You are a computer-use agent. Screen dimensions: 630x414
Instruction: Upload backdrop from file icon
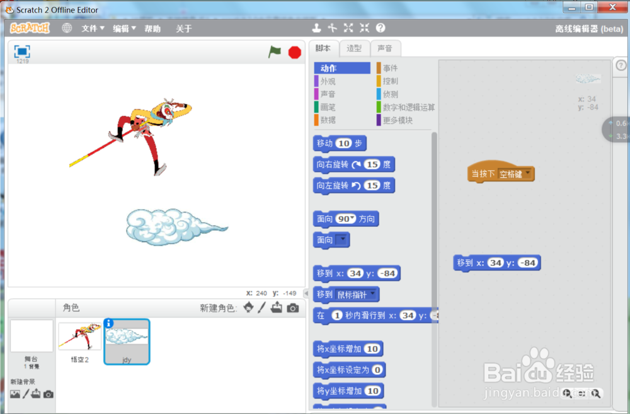pos(36,393)
